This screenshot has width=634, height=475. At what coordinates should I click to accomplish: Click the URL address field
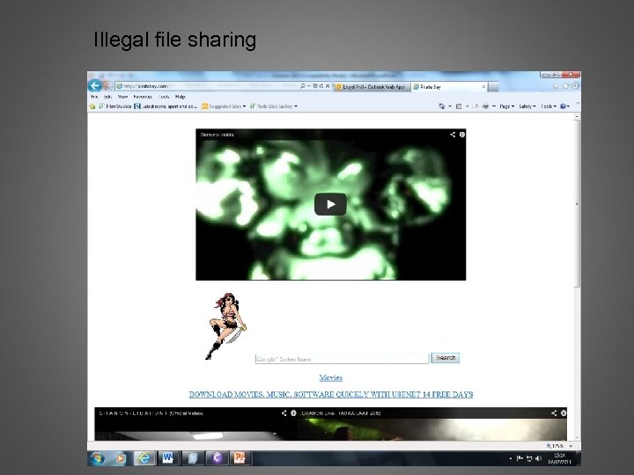tap(207, 86)
